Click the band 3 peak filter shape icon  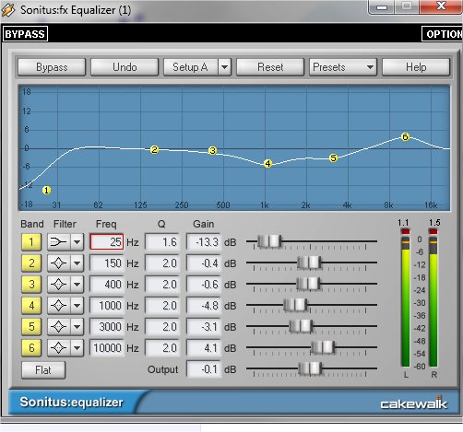(59, 285)
